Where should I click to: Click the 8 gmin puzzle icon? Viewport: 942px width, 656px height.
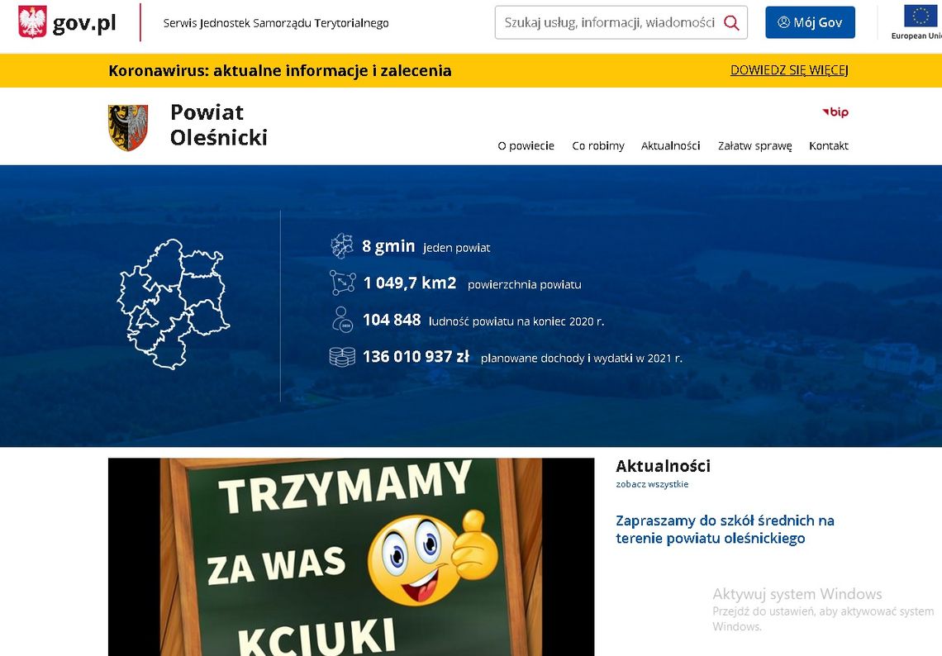[x=341, y=246]
